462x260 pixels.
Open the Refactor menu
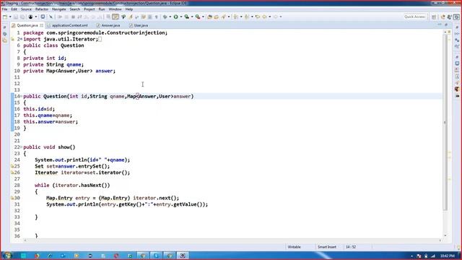pyautogui.click(x=42, y=9)
